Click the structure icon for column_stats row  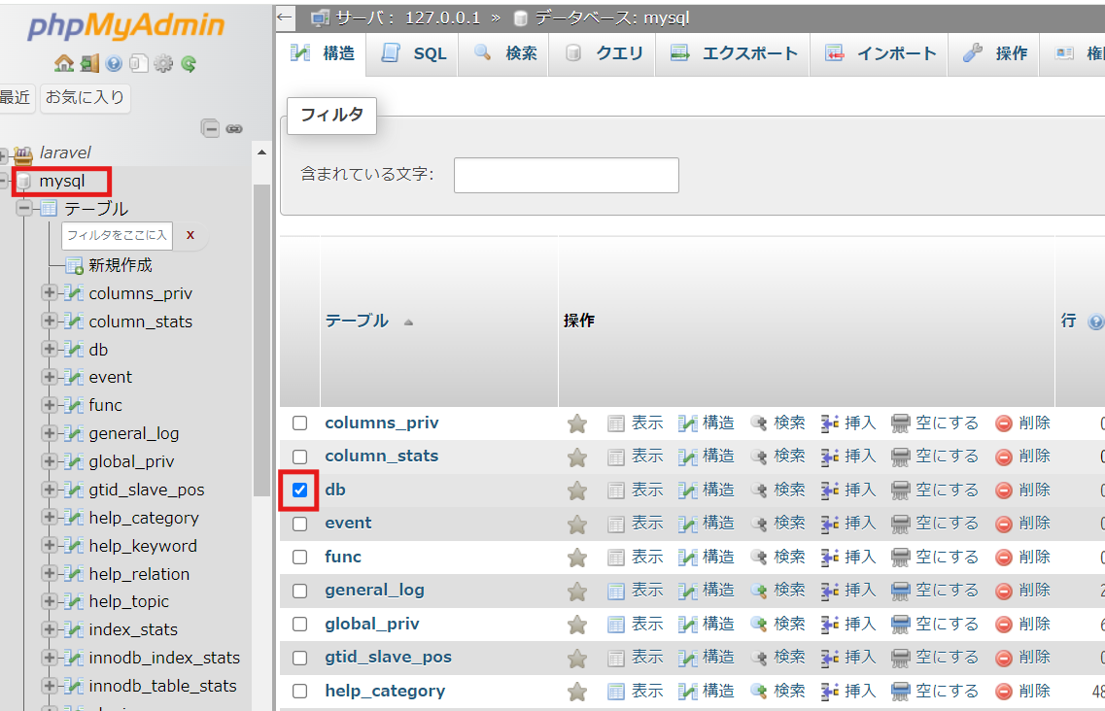687,457
